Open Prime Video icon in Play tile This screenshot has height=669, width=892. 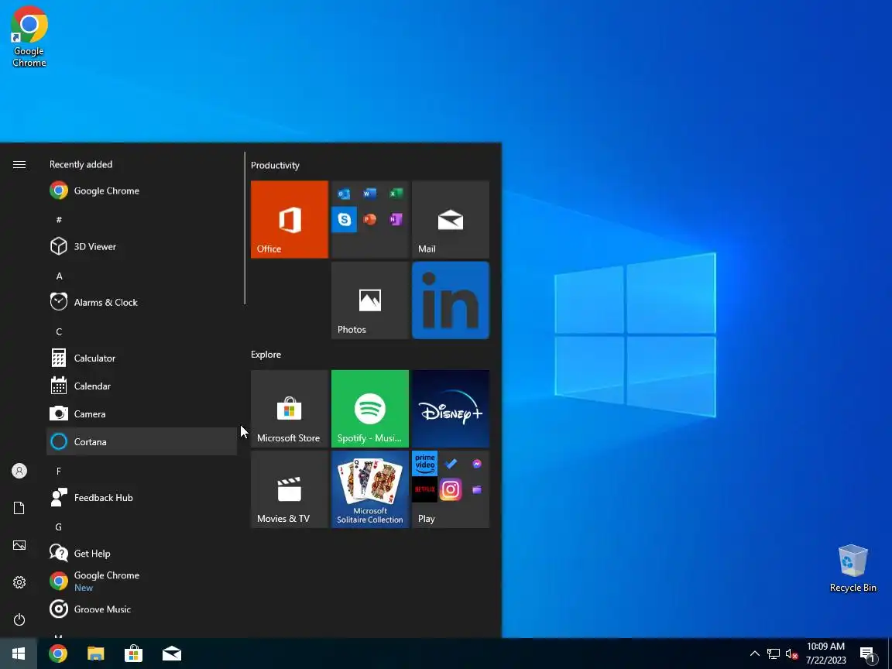[424, 464]
